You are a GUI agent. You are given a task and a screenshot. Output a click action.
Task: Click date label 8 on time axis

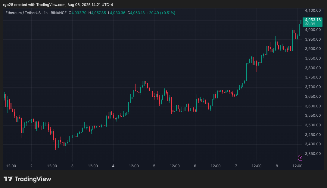(x=277, y=166)
